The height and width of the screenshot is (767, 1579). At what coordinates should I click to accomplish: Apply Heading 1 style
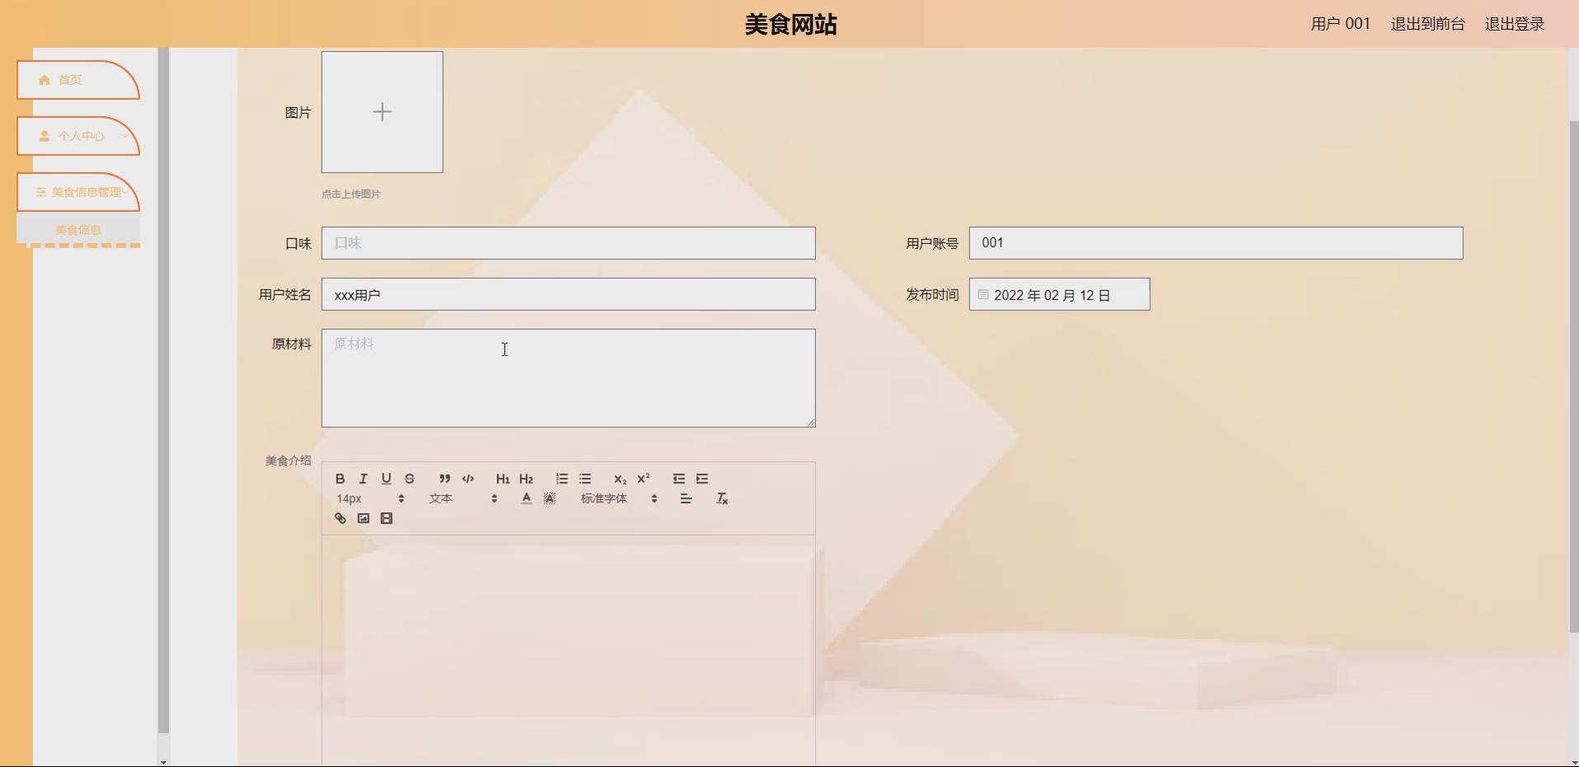click(x=502, y=478)
